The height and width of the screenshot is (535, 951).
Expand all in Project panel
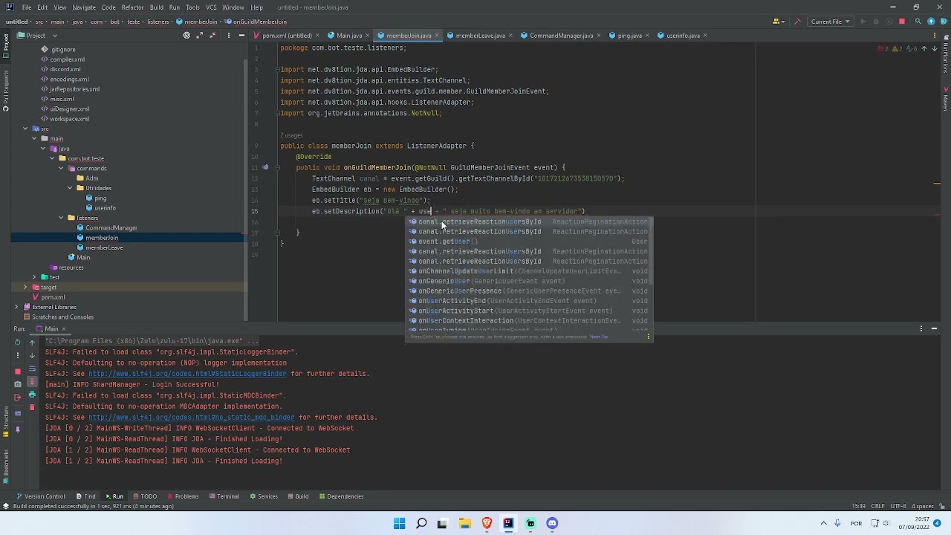click(200, 36)
